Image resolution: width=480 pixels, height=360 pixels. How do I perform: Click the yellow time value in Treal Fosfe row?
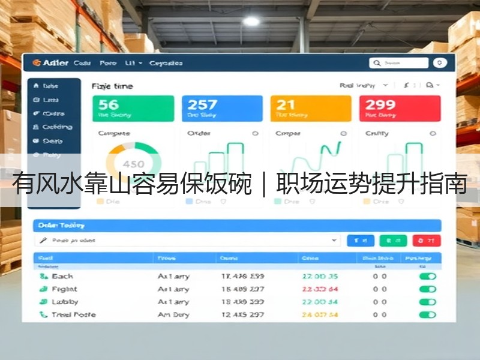coord(320,314)
